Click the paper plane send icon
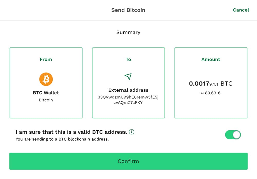This screenshot has height=179, width=257. [x=128, y=76]
